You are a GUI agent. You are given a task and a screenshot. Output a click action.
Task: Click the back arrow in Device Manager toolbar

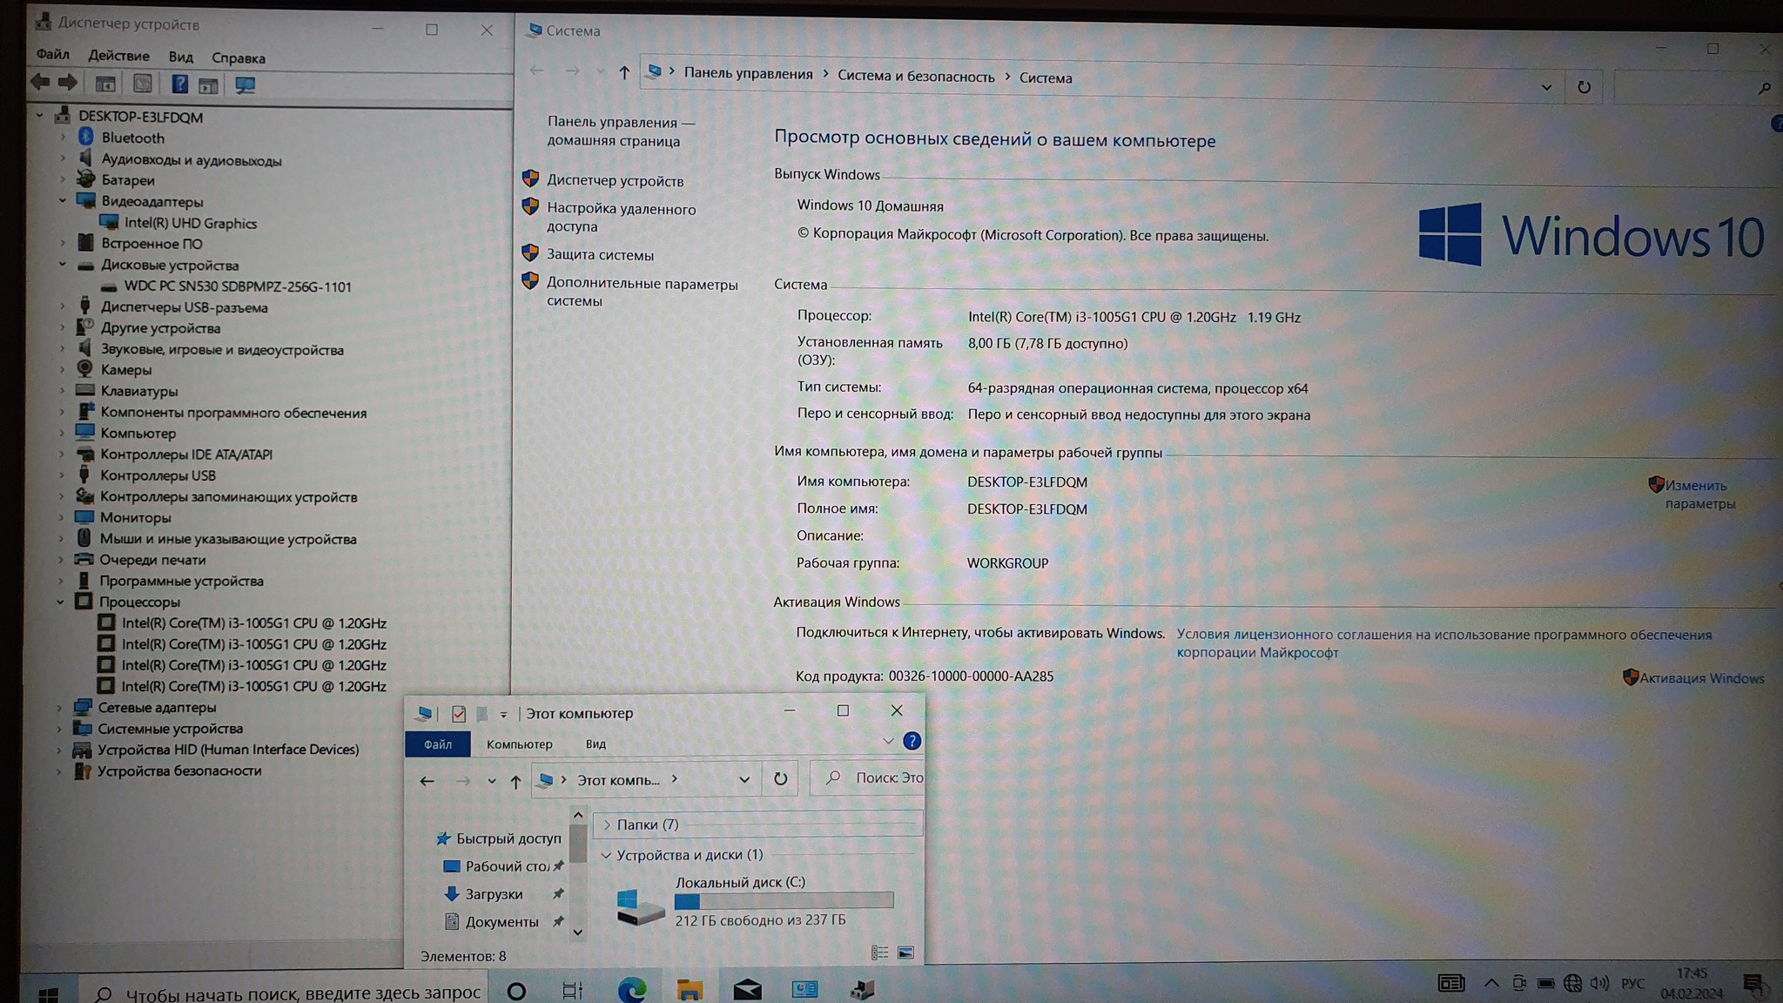[x=40, y=83]
